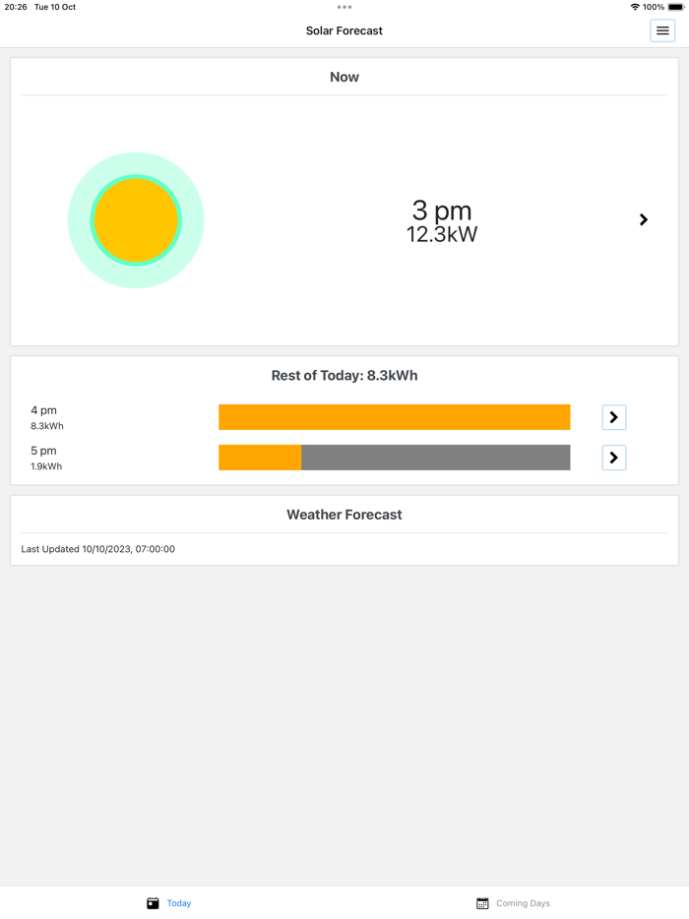
Task: Click the 12.3kW power reading
Action: [x=440, y=234]
